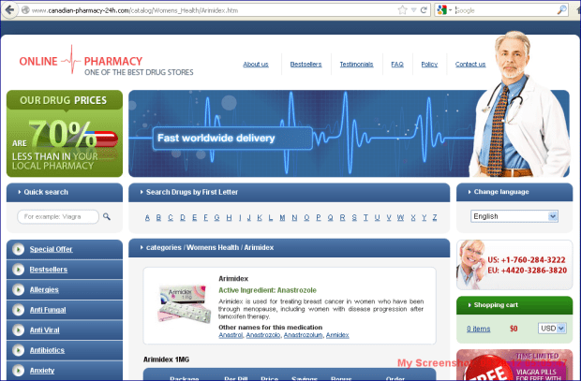
Task: Click the arrow icon beside Allergies
Action: pyautogui.click(x=18, y=290)
